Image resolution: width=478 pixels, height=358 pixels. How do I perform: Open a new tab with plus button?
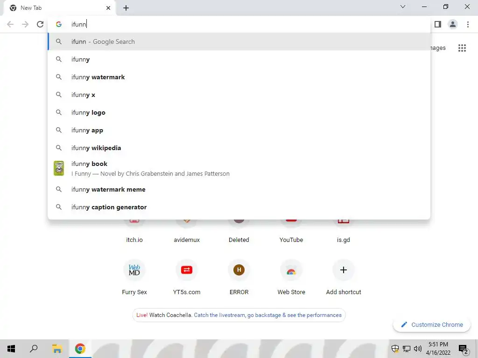(x=126, y=8)
